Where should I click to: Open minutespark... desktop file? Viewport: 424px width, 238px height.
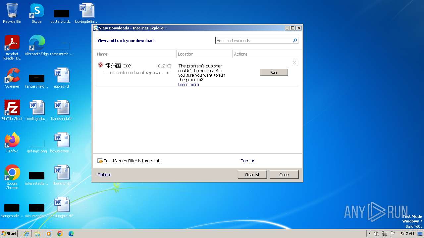pos(37,211)
